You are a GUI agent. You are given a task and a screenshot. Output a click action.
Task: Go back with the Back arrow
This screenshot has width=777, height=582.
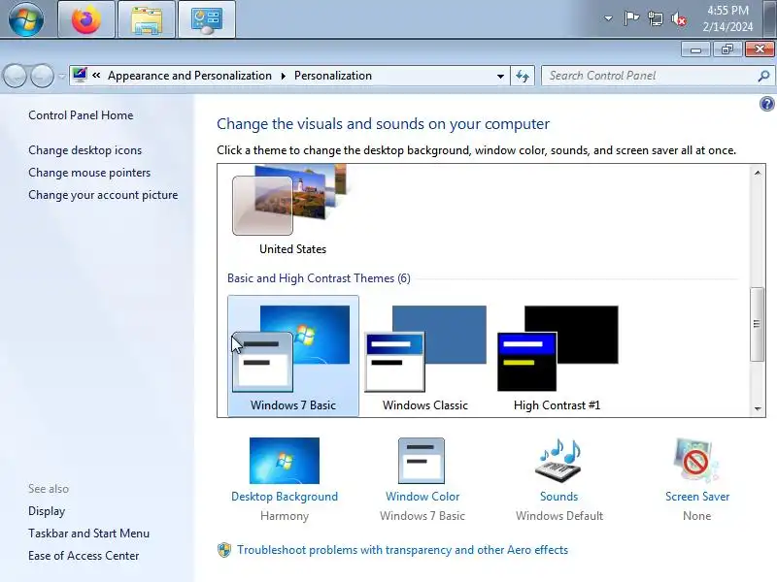pos(15,77)
